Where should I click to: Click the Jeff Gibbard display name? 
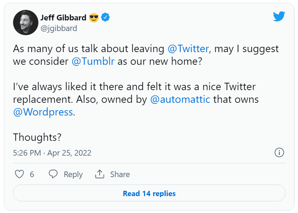pyautogui.click(x=63, y=17)
